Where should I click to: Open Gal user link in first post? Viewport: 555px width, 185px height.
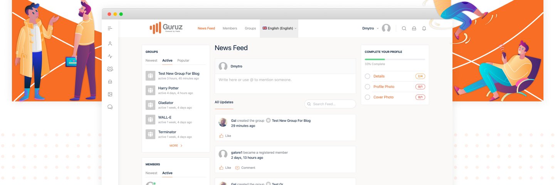click(234, 121)
